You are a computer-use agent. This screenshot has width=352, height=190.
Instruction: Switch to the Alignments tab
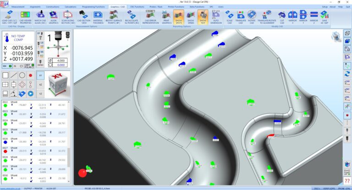(x=35, y=7)
